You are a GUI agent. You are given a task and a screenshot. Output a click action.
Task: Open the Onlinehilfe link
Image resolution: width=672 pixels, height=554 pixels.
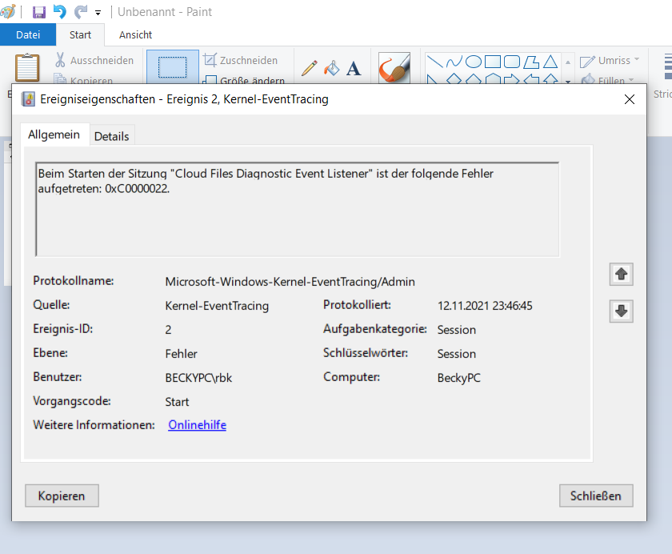[x=197, y=425]
